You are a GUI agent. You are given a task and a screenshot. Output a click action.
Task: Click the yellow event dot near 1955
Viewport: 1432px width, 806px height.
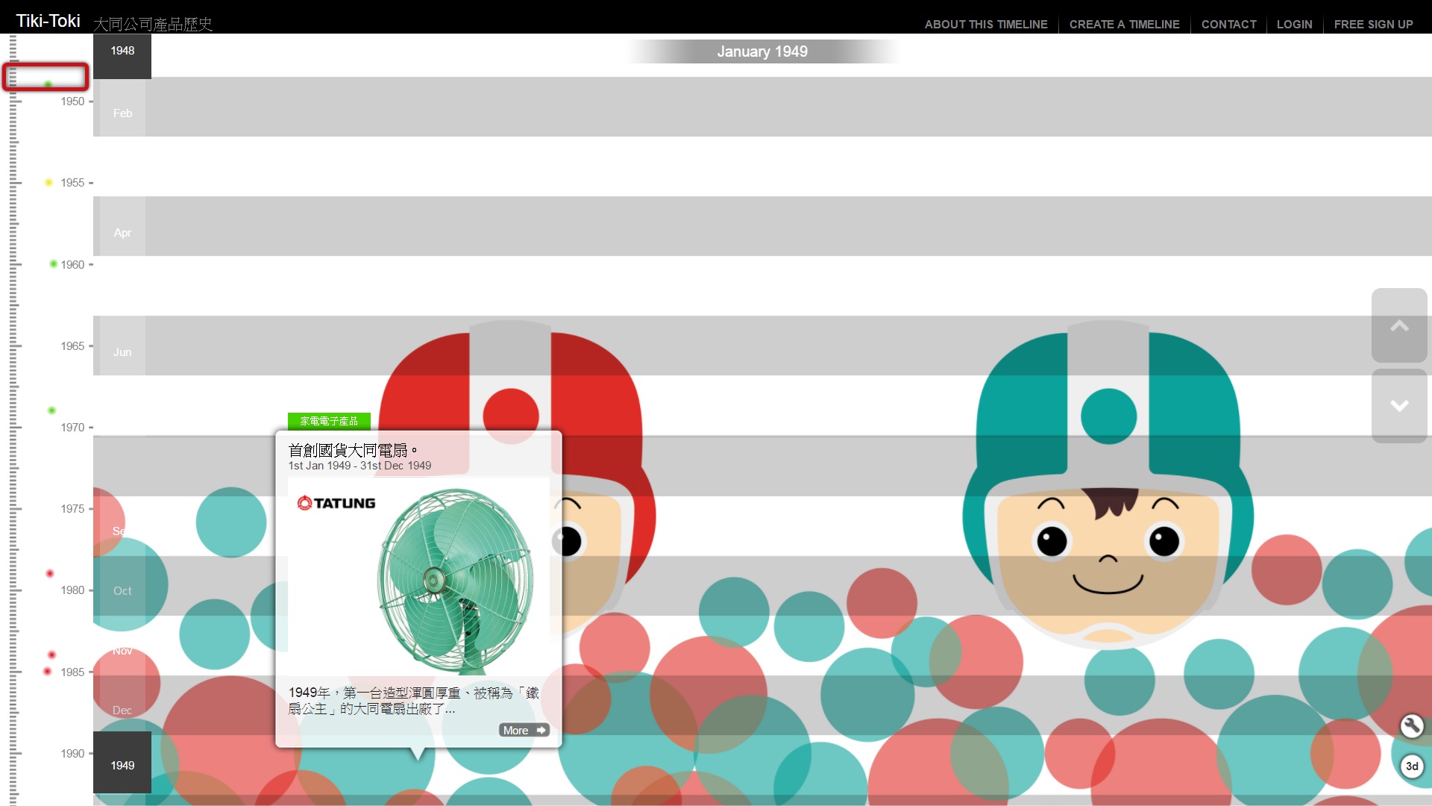(x=48, y=182)
